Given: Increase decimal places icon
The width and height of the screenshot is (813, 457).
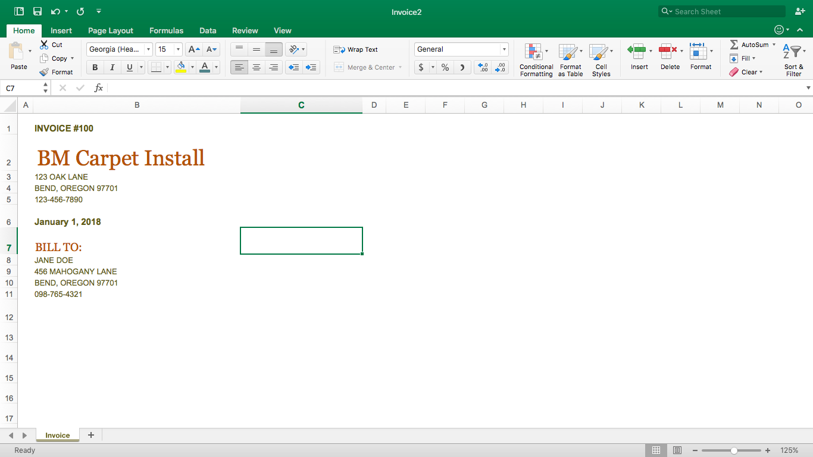Looking at the screenshot, I should (x=483, y=67).
